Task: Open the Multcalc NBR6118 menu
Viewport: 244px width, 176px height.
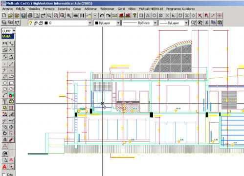Action: tap(151, 9)
